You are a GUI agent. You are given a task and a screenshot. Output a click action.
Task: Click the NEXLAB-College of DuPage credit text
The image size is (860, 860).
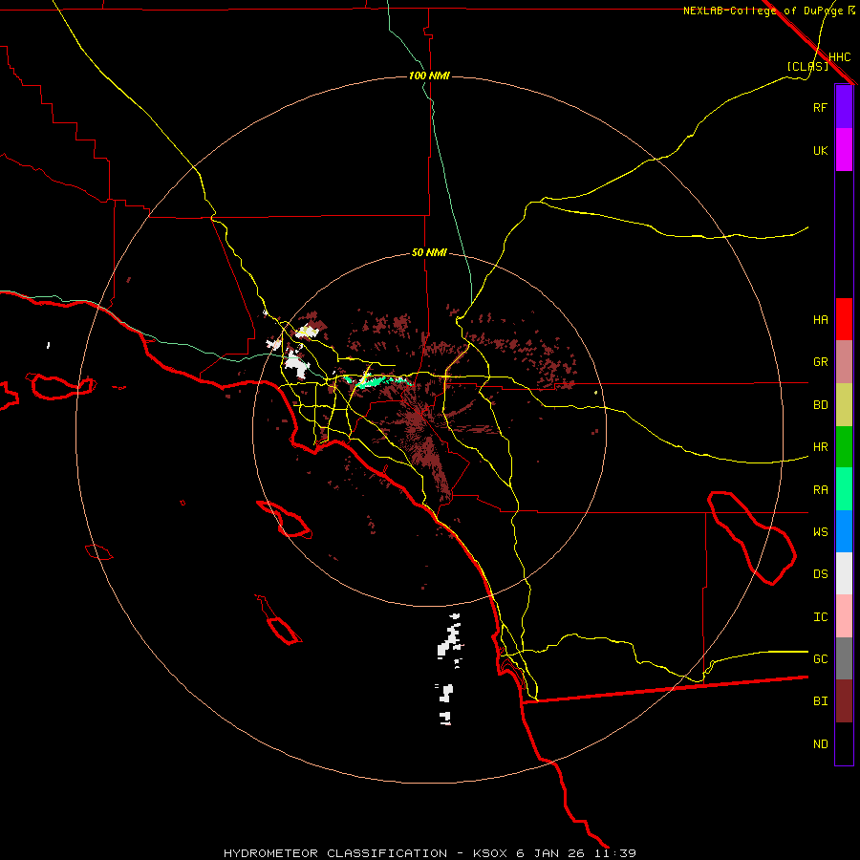point(763,11)
